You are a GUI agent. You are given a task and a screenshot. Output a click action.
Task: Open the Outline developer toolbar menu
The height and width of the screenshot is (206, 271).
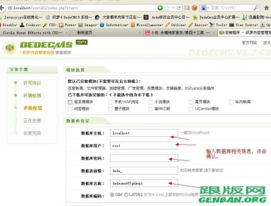point(176,25)
